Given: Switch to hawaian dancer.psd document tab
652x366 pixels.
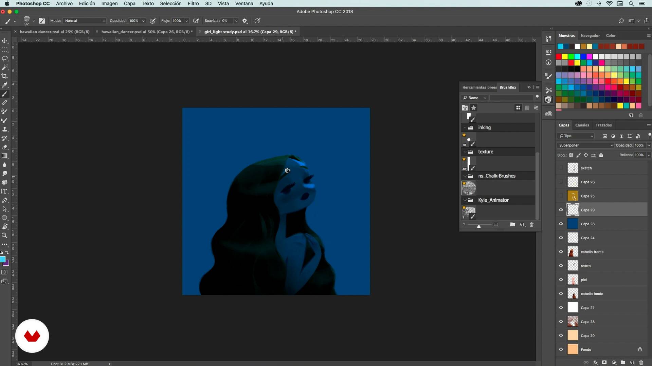Looking at the screenshot, I should [x=54, y=32].
